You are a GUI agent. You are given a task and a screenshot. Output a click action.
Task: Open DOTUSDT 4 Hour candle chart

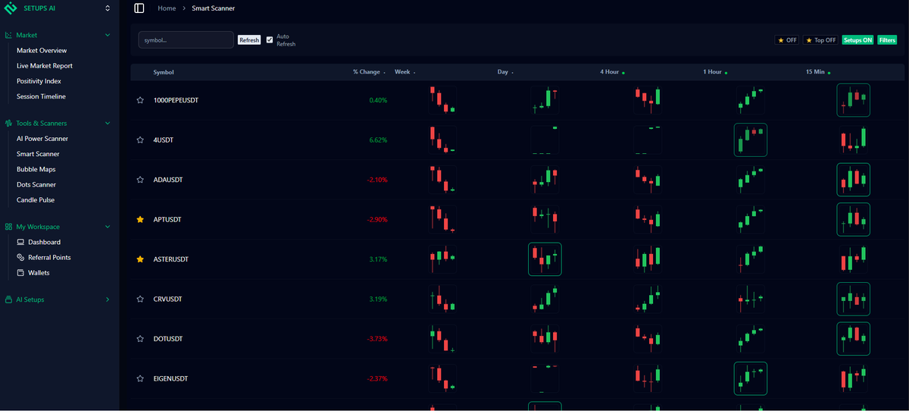coord(648,339)
